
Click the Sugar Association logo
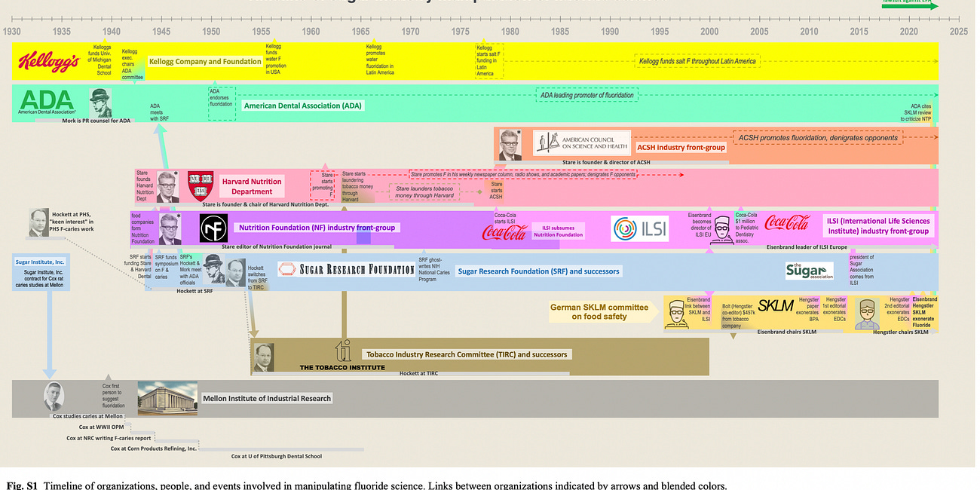pyautogui.click(x=808, y=270)
